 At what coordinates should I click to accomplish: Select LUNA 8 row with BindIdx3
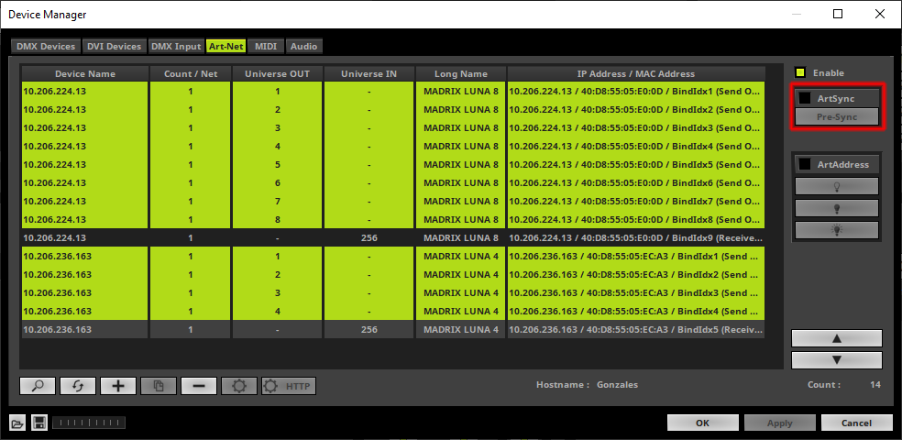[x=393, y=127]
